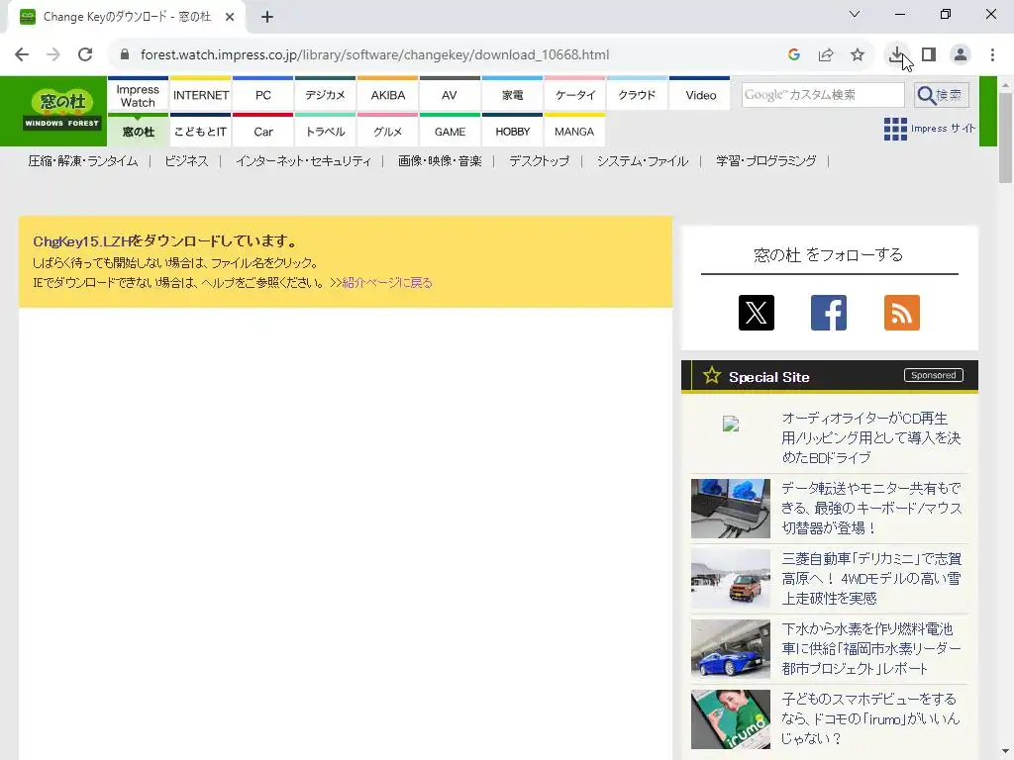Viewport: 1014px width, 760px height.
Task: Open the こどもとIT tab
Action: 200,131
